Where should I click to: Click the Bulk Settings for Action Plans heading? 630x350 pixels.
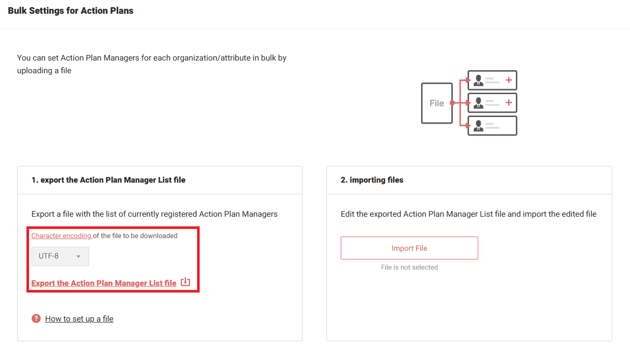point(71,11)
